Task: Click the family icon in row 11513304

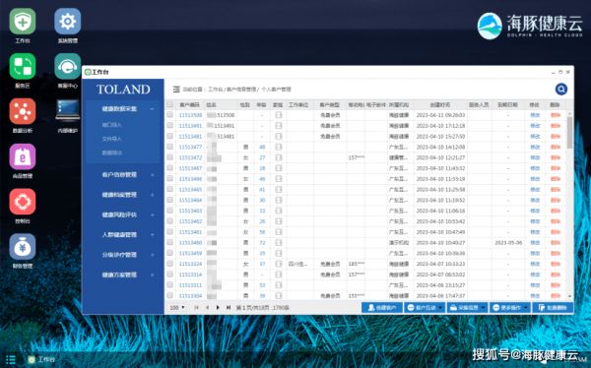Action: pyautogui.click(x=278, y=296)
